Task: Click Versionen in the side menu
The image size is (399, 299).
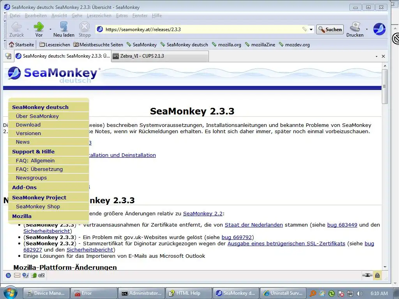Action: tap(28, 133)
